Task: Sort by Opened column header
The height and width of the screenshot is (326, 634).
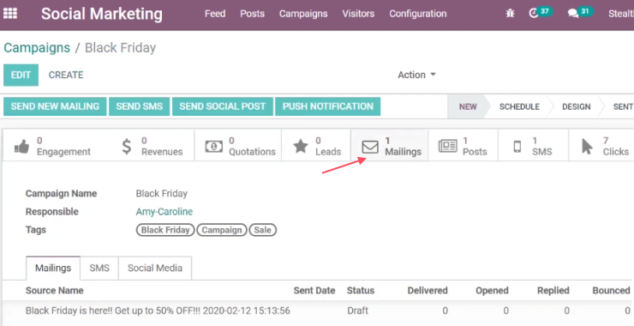Action: pos(492,291)
